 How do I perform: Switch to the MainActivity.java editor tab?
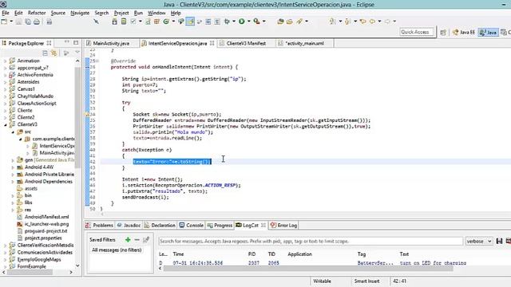[x=111, y=43]
